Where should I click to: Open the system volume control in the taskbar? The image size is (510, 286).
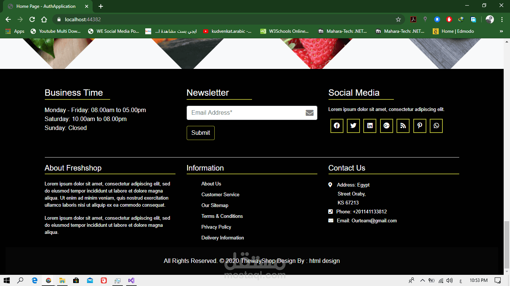pyautogui.click(x=449, y=280)
